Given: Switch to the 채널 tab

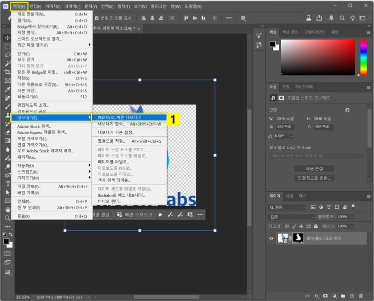Looking at the screenshot, I should (x=290, y=196).
